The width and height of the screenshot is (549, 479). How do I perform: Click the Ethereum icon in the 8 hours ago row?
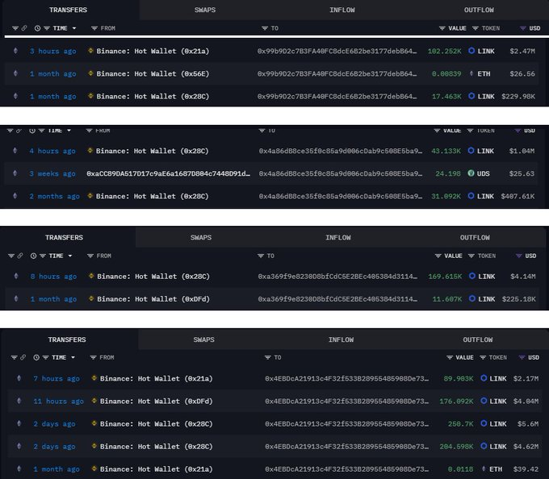coord(16,277)
